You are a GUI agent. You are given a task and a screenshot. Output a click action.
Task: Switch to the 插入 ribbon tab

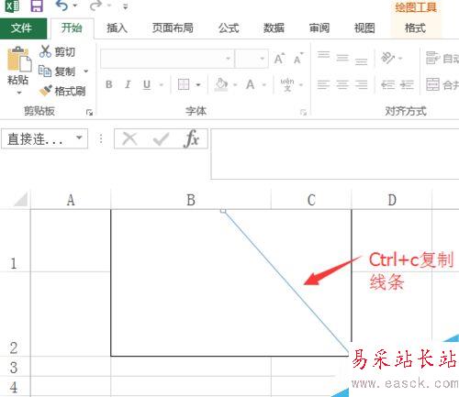coord(117,28)
